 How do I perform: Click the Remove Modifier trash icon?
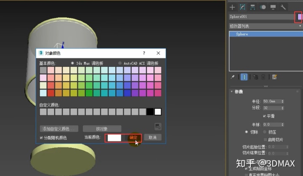point(263,77)
